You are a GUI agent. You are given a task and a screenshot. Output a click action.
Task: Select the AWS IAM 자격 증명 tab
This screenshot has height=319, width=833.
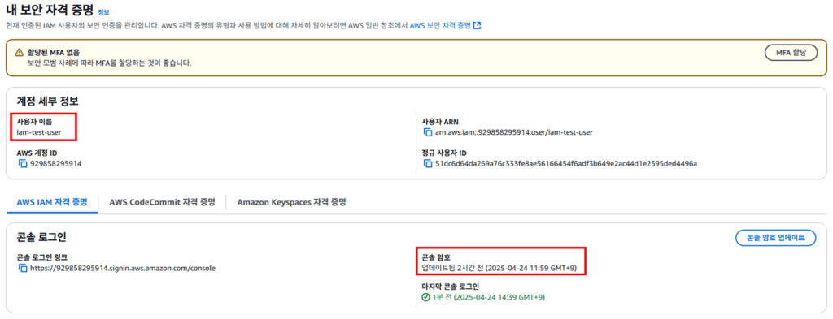click(51, 202)
